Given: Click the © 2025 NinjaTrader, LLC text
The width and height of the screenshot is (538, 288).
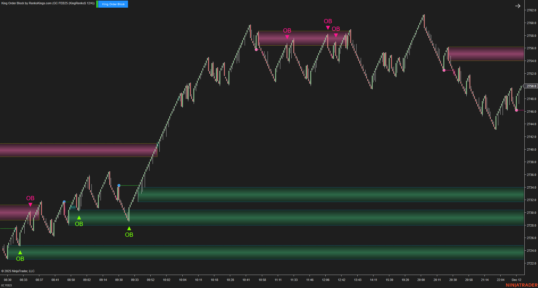Looking at the screenshot, I should 18,271.
